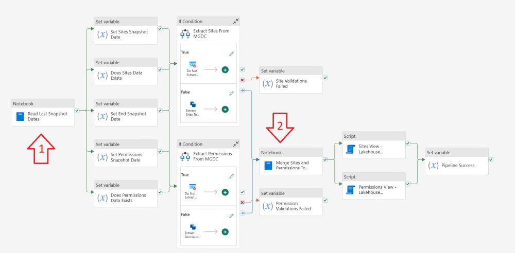Viewport: 515px width, 253px height.
Task: Add activity after Do Not Extract in Permissions condition
Action: point(225,192)
